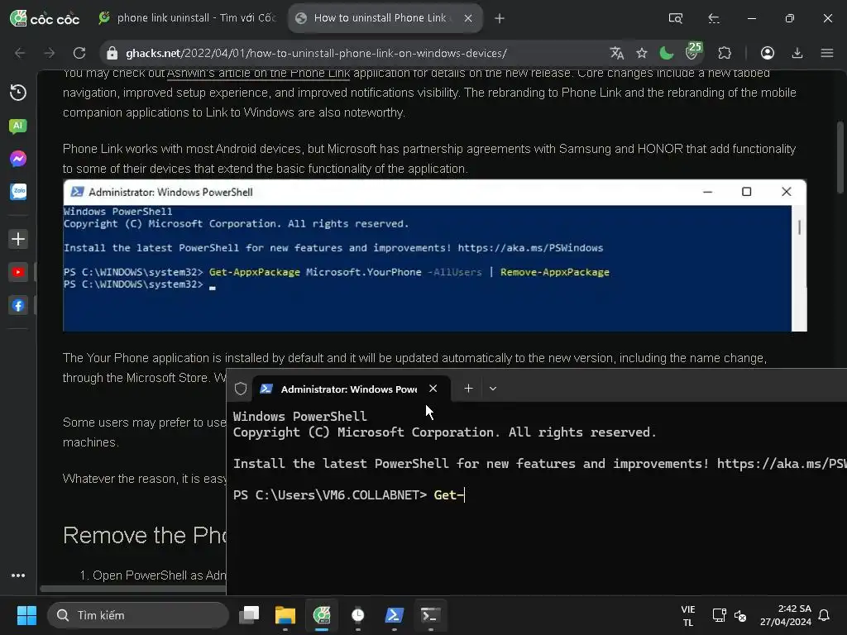
Task: Click the tab list arrows icon
Action: pos(714,18)
